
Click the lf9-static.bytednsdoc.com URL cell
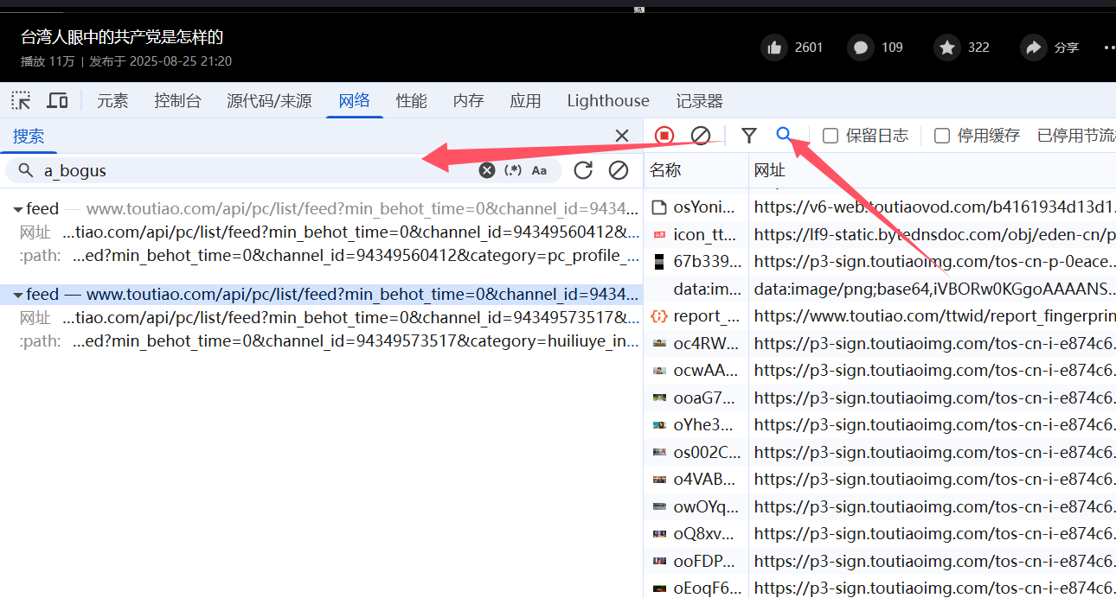click(934, 234)
